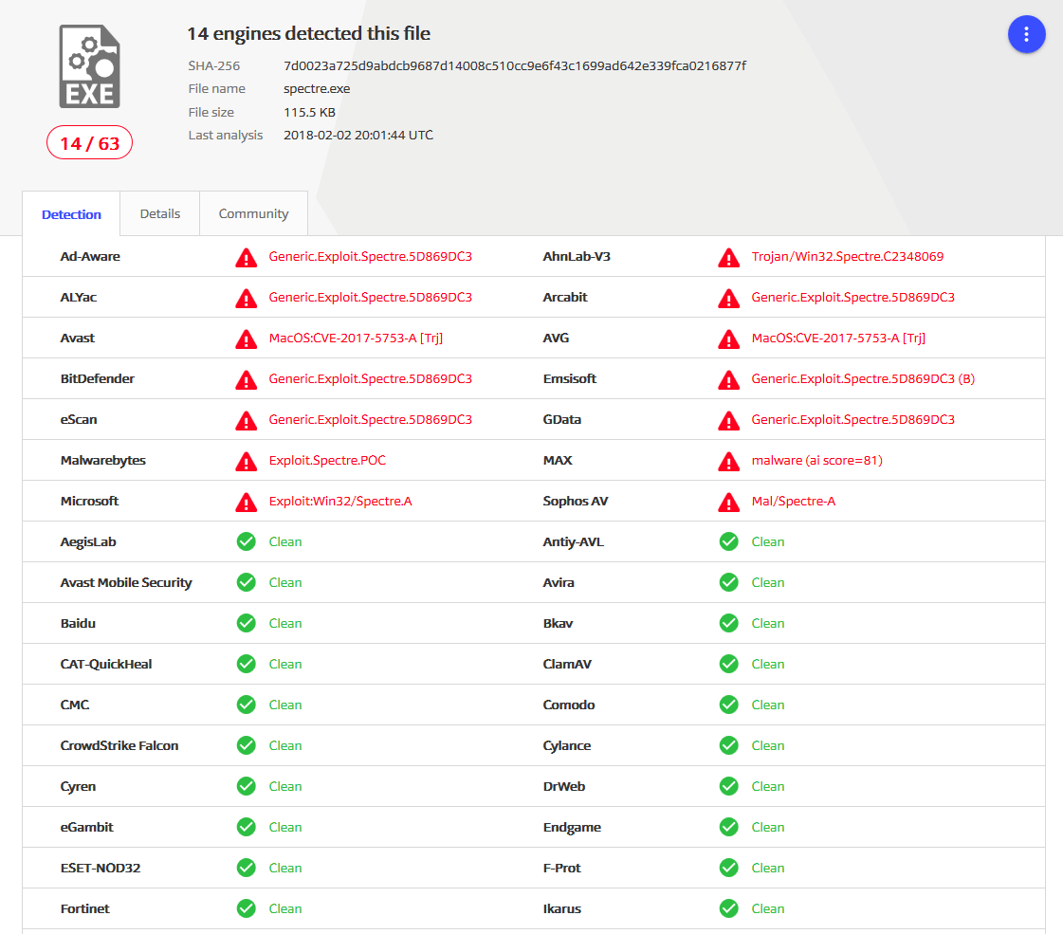Click the red warning icon for Microsoft
The image size is (1063, 934).
[x=247, y=502]
